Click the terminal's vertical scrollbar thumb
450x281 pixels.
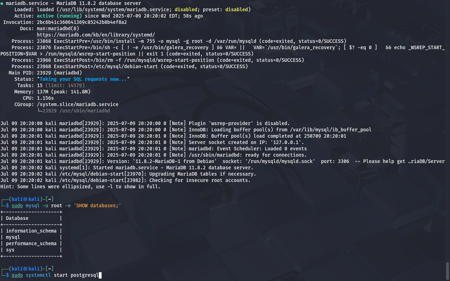tap(448, 270)
